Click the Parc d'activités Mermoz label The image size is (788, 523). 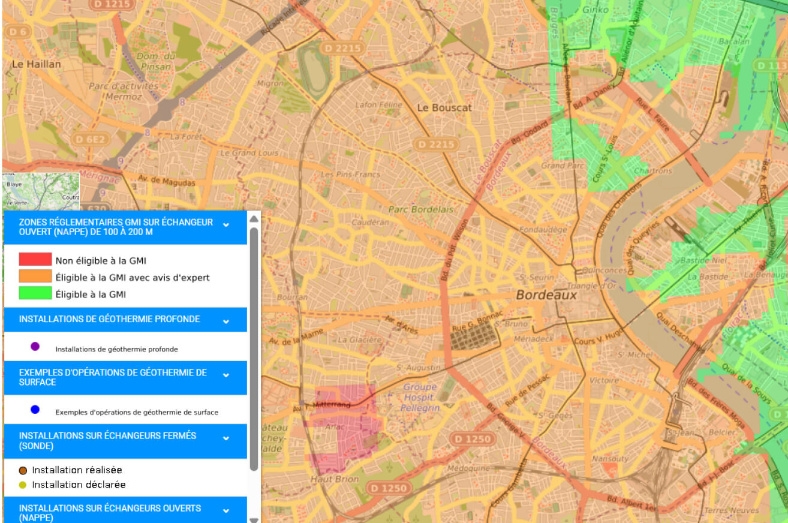(x=124, y=91)
